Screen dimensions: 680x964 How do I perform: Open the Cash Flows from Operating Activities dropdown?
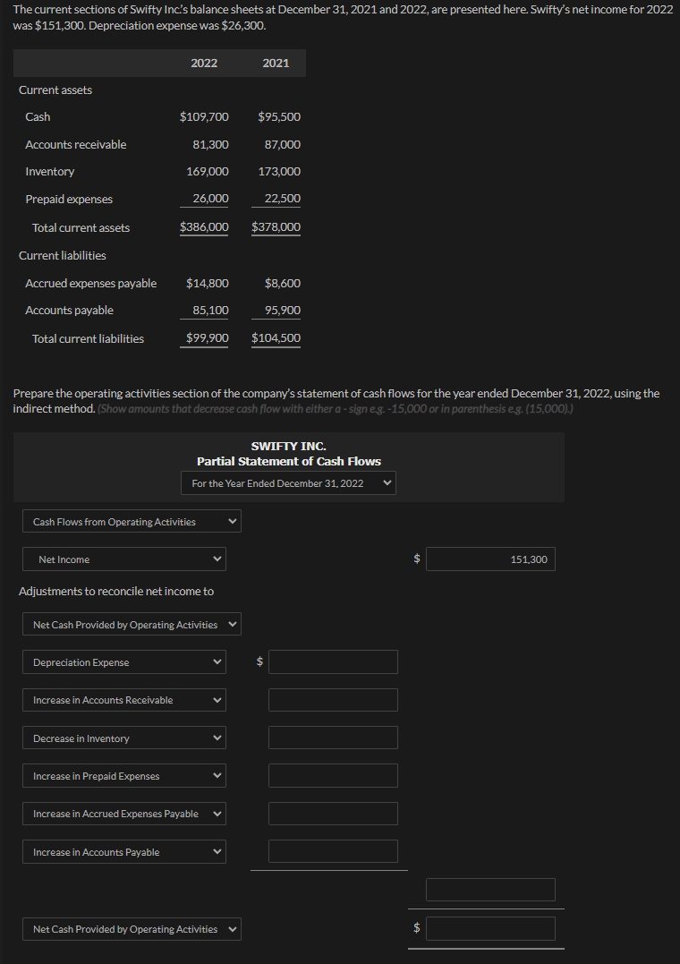coord(132,521)
